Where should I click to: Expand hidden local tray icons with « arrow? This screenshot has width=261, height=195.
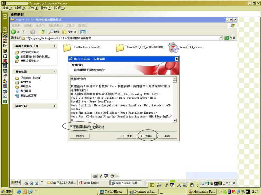click(x=221, y=192)
